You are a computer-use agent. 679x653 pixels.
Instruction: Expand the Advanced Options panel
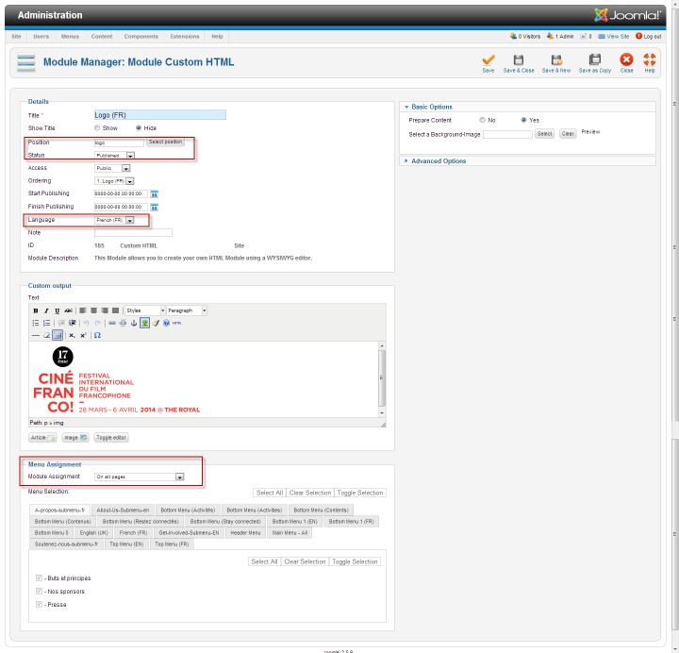tap(439, 160)
